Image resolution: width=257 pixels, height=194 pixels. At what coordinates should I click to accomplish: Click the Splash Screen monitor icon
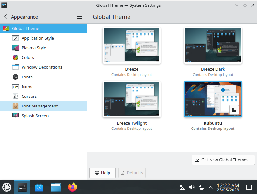[x=15, y=116]
